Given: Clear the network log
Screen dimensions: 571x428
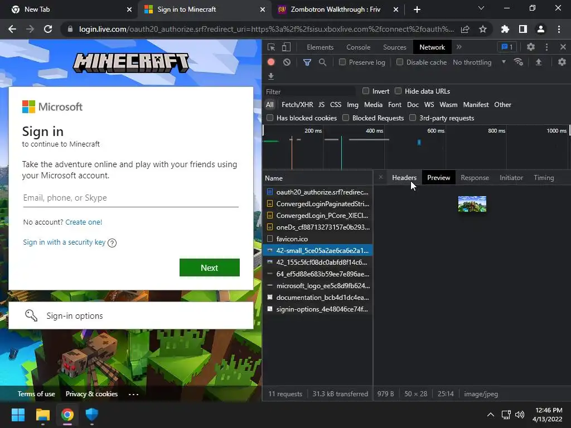Looking at the screenshot, I should (287, 62).
